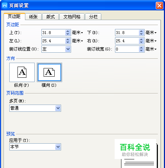Decrease the 左(L) left margin value
Viewport: 165px width, 168px height.
click(68, 42)
